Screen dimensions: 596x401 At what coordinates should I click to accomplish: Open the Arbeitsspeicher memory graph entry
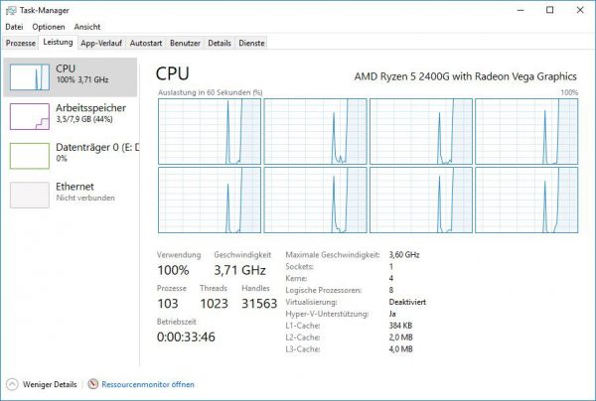pos(71,116)
